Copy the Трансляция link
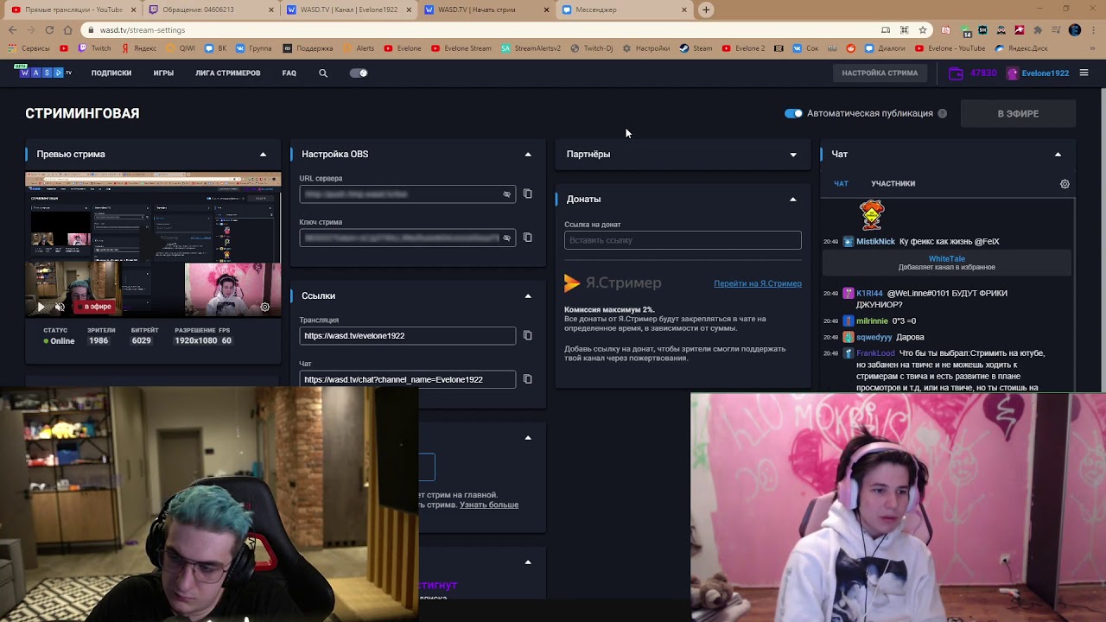This screenshot has width=1106, height=622. click(528, 335)
